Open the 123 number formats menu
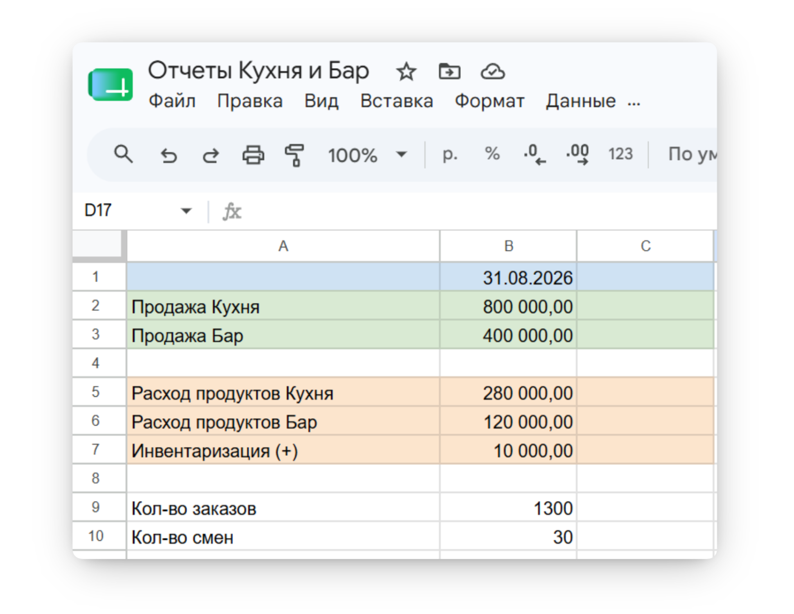Image resolution: width=794 pixels, height=614 pixels. [x=620, y=154]
